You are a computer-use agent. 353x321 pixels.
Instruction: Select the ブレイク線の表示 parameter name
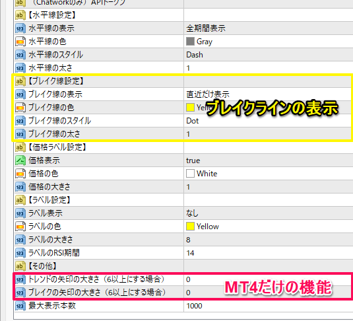point(55,94)
